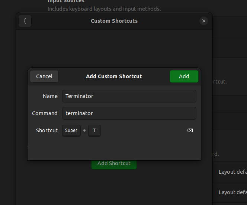Focus the Name field containing Terminator
This screenshot has width=247, height=205.
pos(129,96)
